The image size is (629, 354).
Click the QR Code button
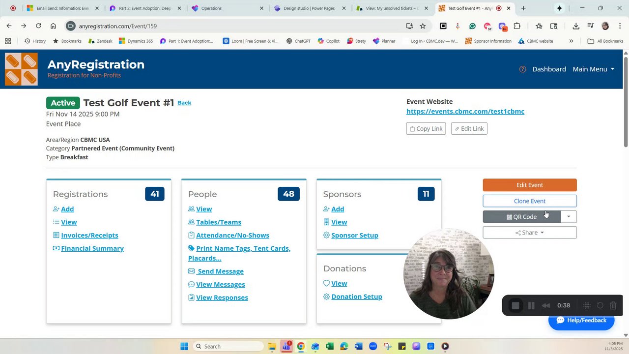pyautogui.click(x=521, y=217)
